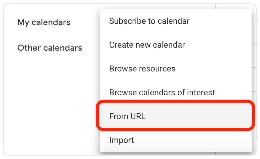
Task: Collapse the Other calendars list
Action: 50,48
